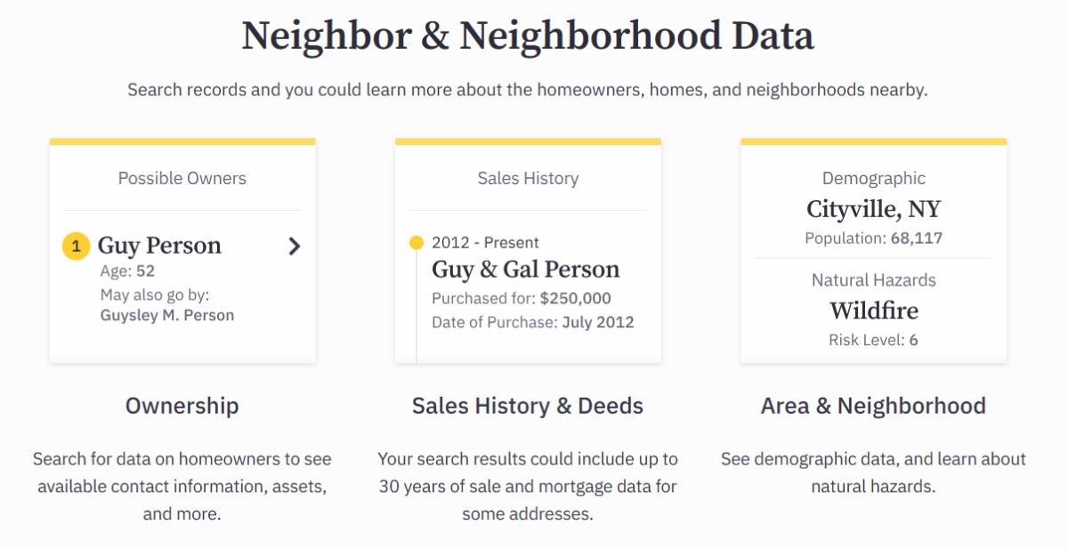Select the Guy & Gal Person sales record
Image resolution: width=1068 pixels, height=549 pixels.
525,269
